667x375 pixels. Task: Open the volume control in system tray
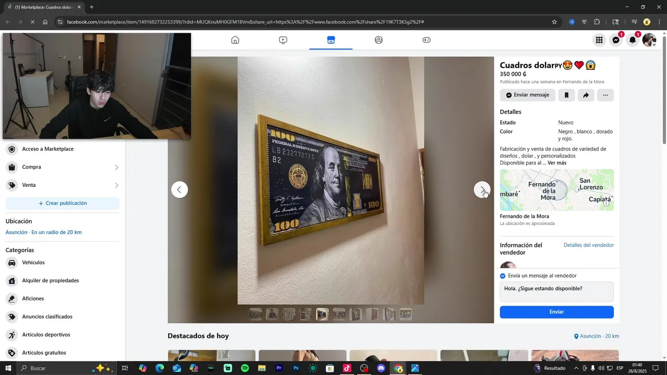pyautogui.click(x=601, y=368)
